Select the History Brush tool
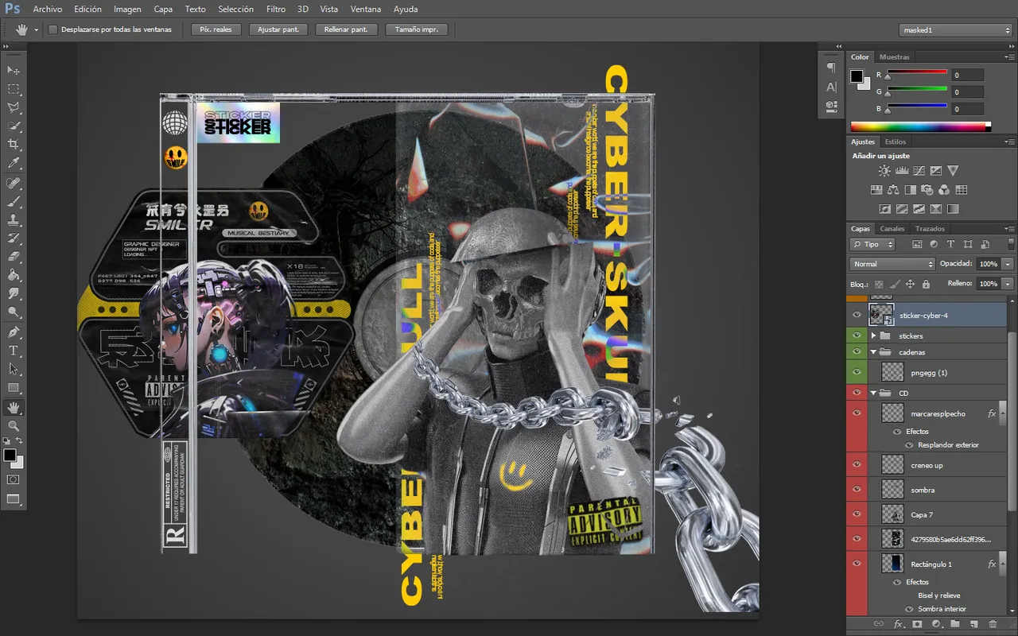This screenshot has height=636, width=1018. 14,238
